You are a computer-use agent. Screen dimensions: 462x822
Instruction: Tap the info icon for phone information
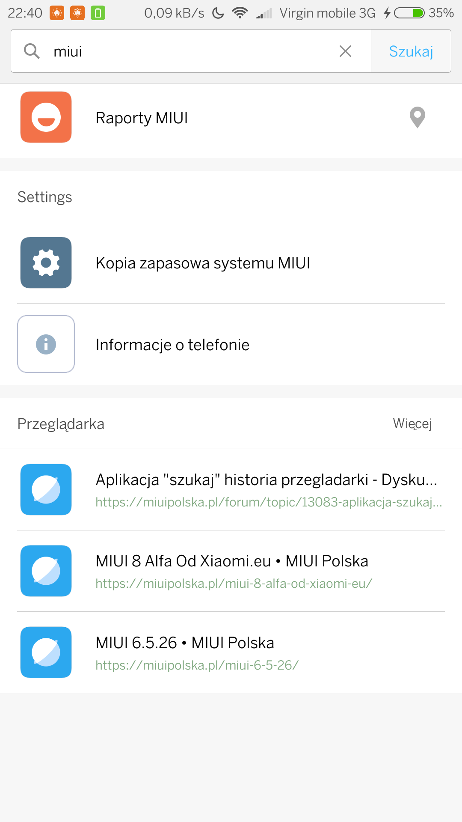click(46, 344)
